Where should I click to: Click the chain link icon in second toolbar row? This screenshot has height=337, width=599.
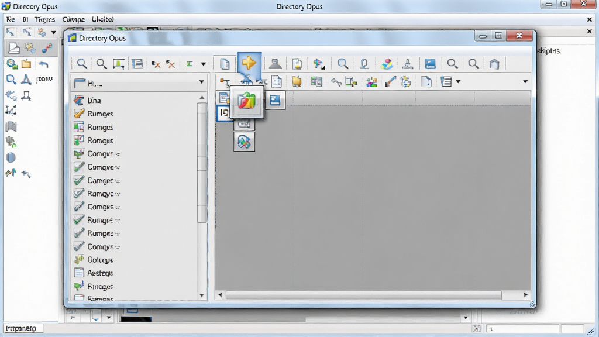(x=336, y=82)
